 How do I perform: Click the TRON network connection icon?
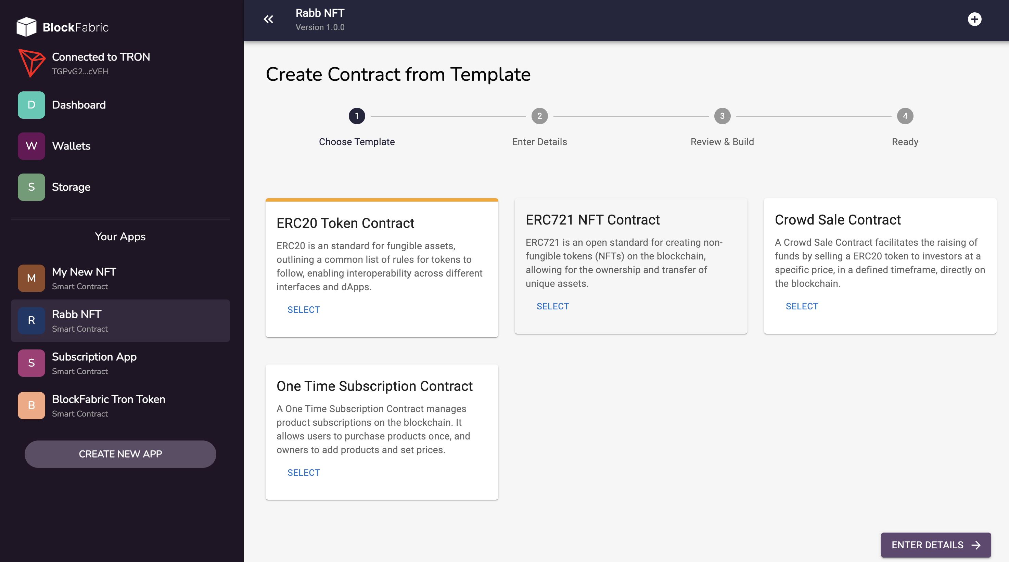pos(32,62)
